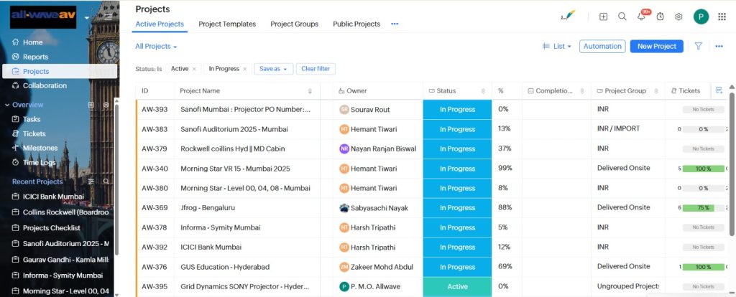Open Projects Checklist in recent projects
Screen dimensions: 736x297
pos(52,227)
